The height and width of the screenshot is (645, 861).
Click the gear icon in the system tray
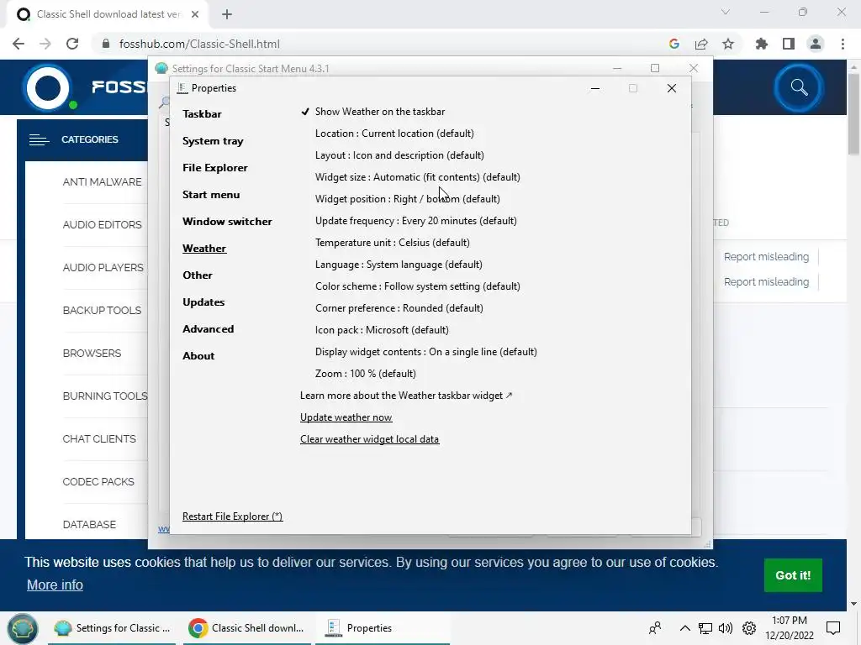pyautogui.click(x=749, y=628)
